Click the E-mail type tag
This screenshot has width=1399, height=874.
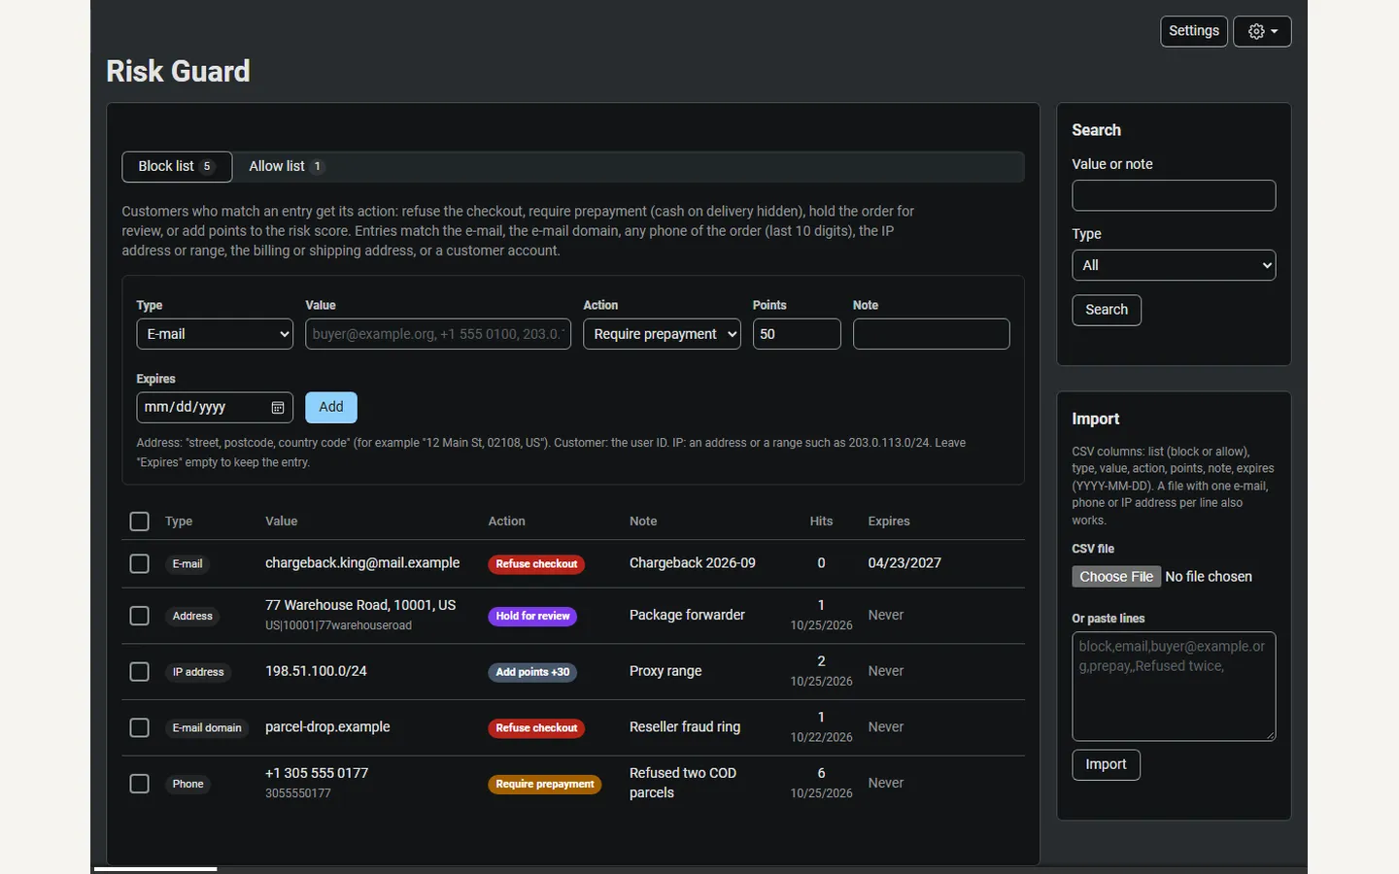[188, 564]
